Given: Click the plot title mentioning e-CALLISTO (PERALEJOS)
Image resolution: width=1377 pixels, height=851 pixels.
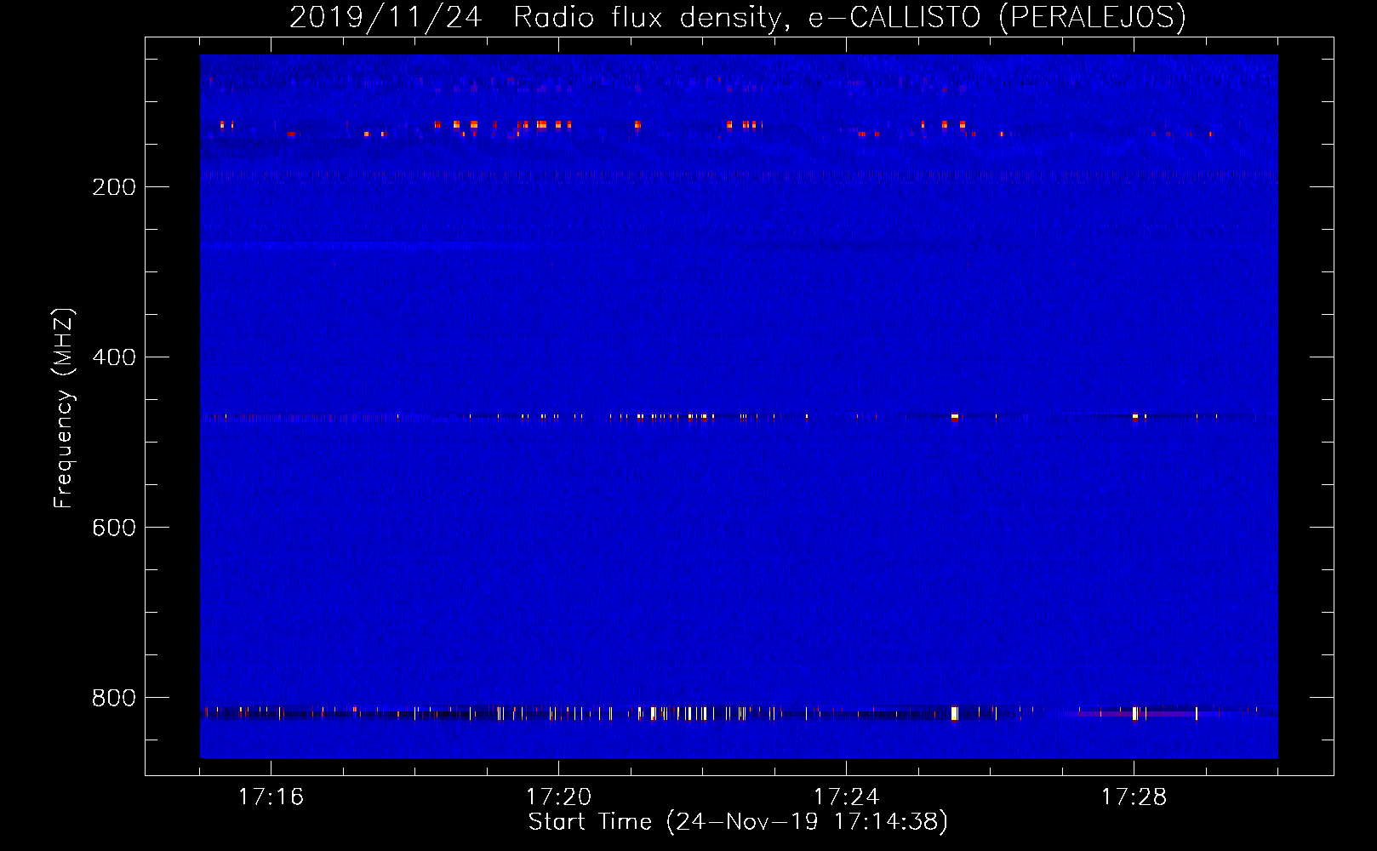Looking at the screenshot, I should coord(737,17).
